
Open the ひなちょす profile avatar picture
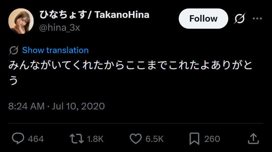point(21,21)
